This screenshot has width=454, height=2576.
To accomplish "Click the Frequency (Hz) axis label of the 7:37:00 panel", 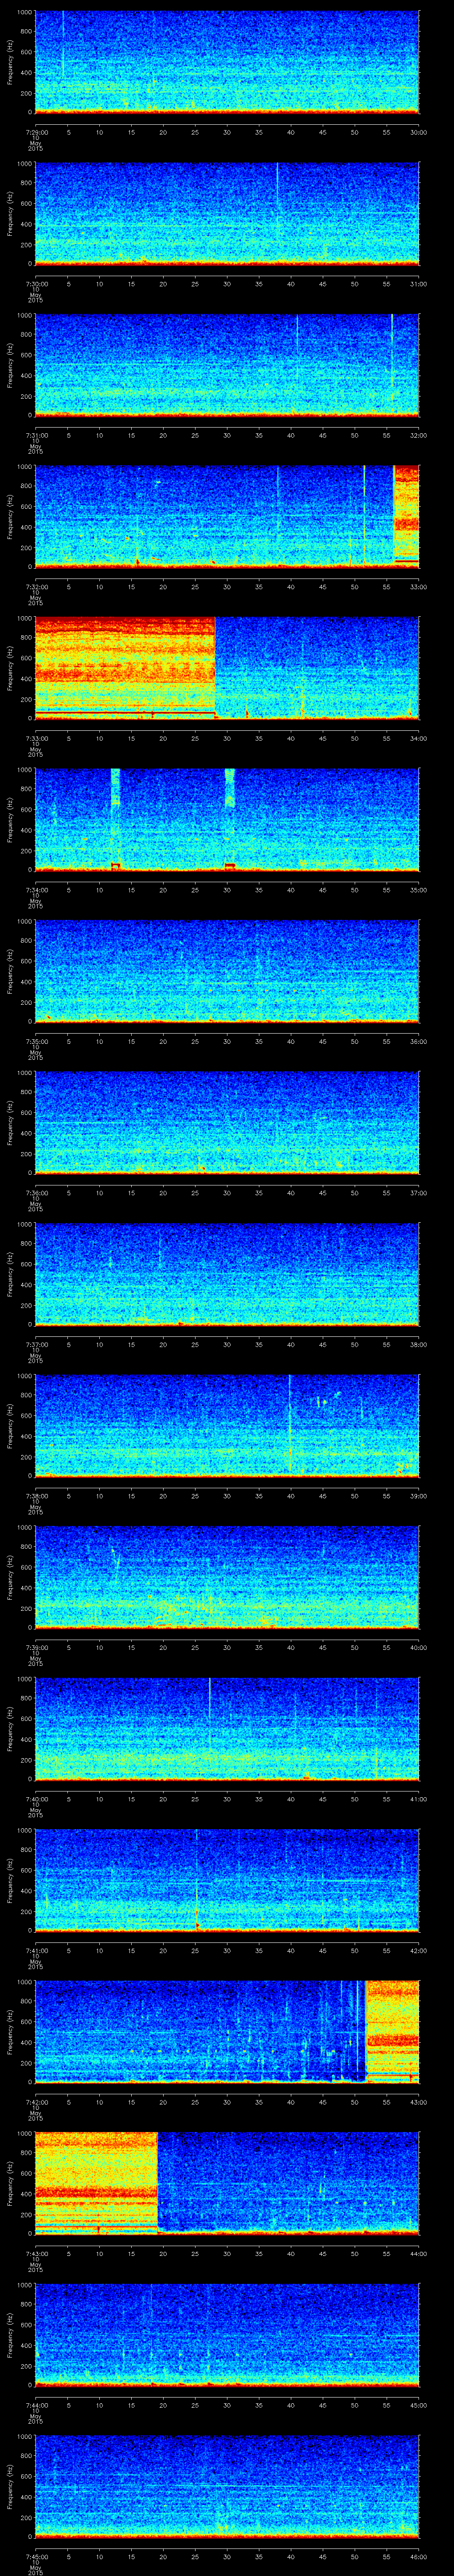I will tap(10, 1274).
